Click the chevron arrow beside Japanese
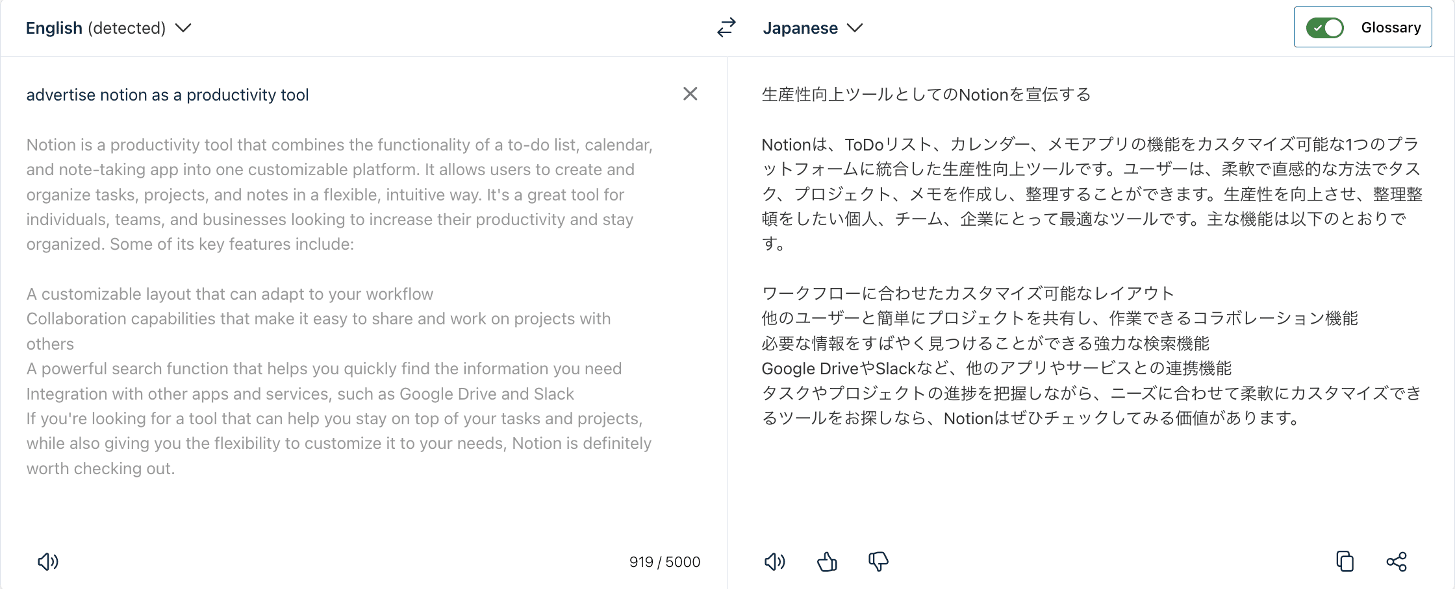The width and height of the screenshot is (1455, 589). [x=855, y=28]
